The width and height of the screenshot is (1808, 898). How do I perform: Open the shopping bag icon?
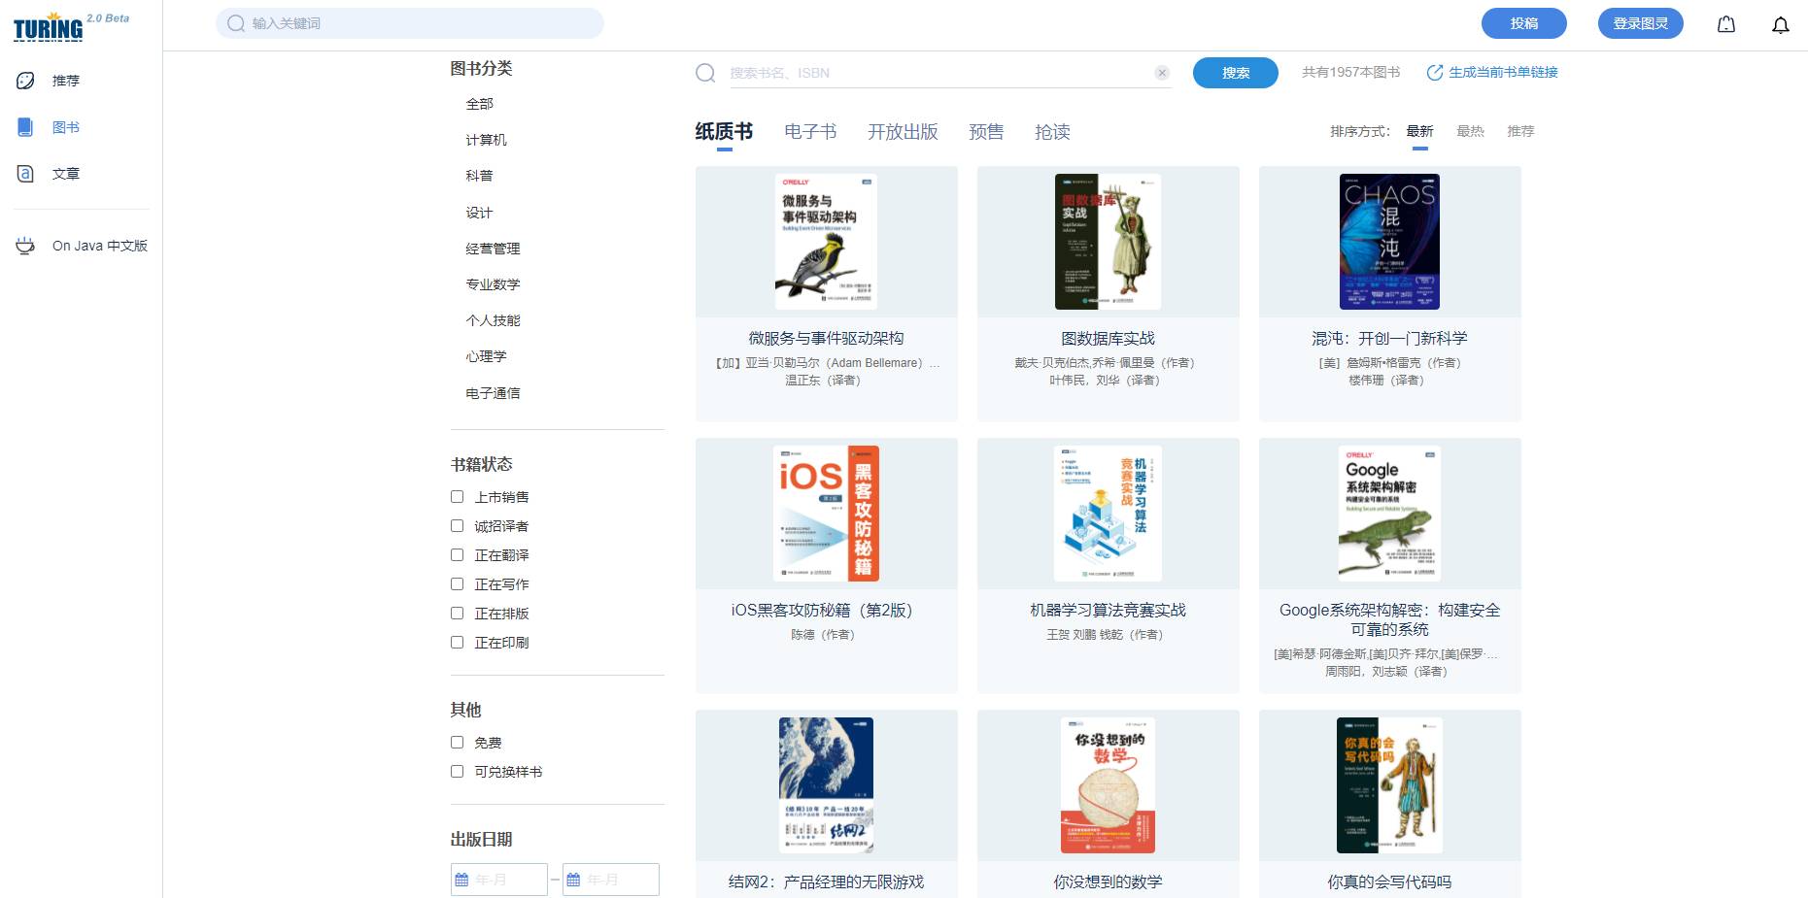click(1726, 24)
